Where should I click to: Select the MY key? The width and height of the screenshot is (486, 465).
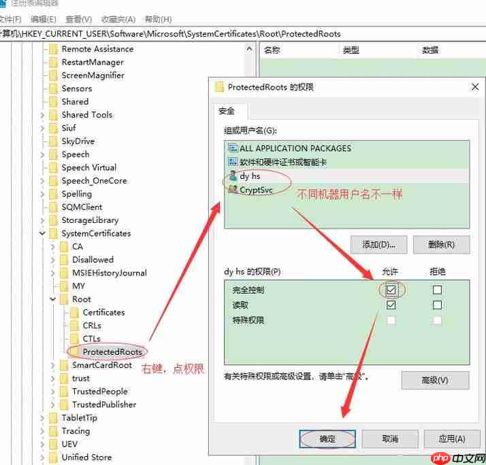click(x=78, y=286)
